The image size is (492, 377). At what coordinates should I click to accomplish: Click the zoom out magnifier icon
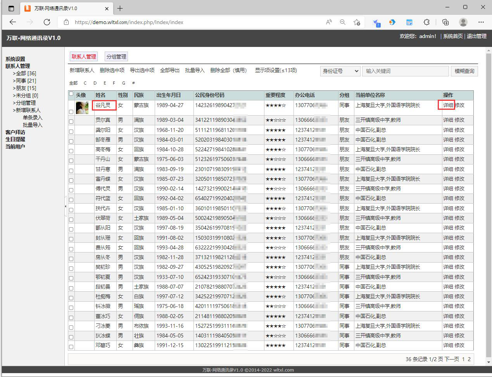[343, 22]
